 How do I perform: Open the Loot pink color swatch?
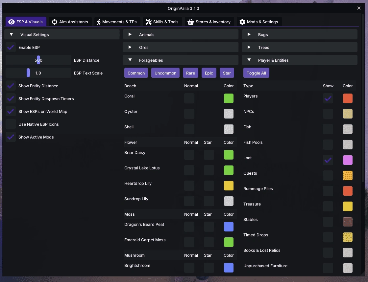pos(348,160)
